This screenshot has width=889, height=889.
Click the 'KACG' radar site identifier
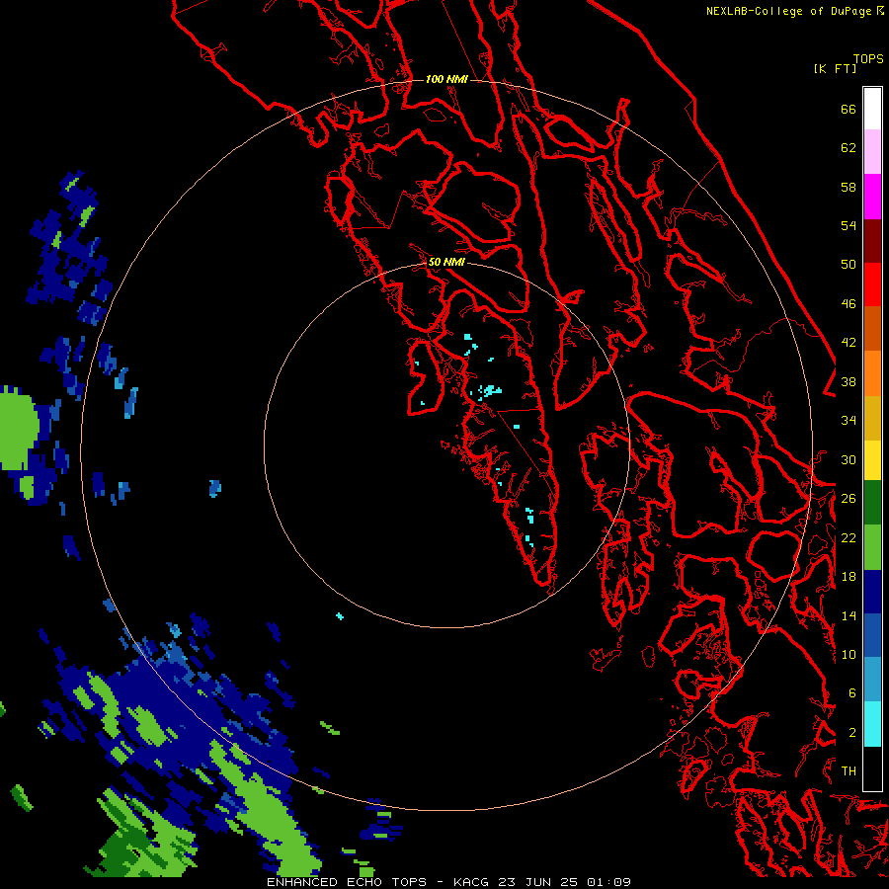(x=472, y=882)
